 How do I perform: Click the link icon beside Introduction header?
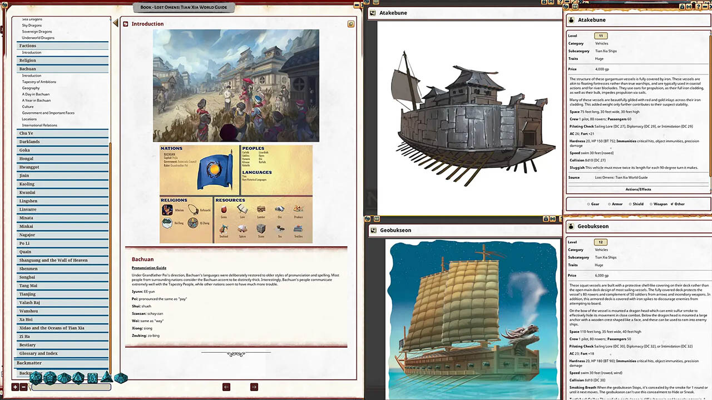point(351,24)
